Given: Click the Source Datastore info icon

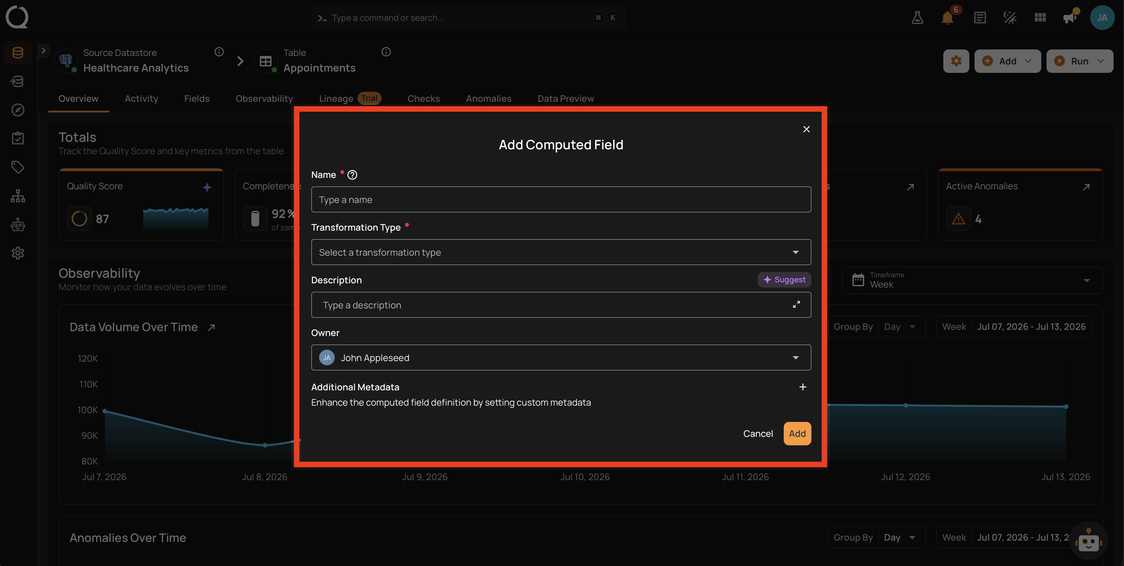Looking at the screenshot, I should 219,52.
